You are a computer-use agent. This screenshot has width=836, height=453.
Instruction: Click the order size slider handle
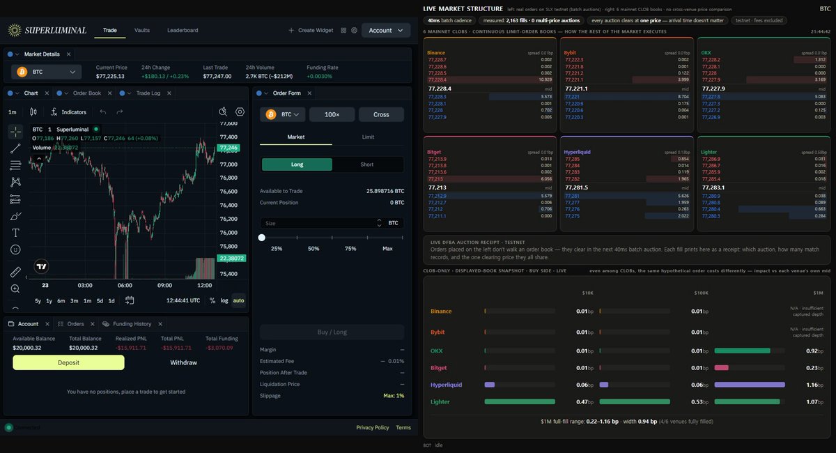coord(262,237)
